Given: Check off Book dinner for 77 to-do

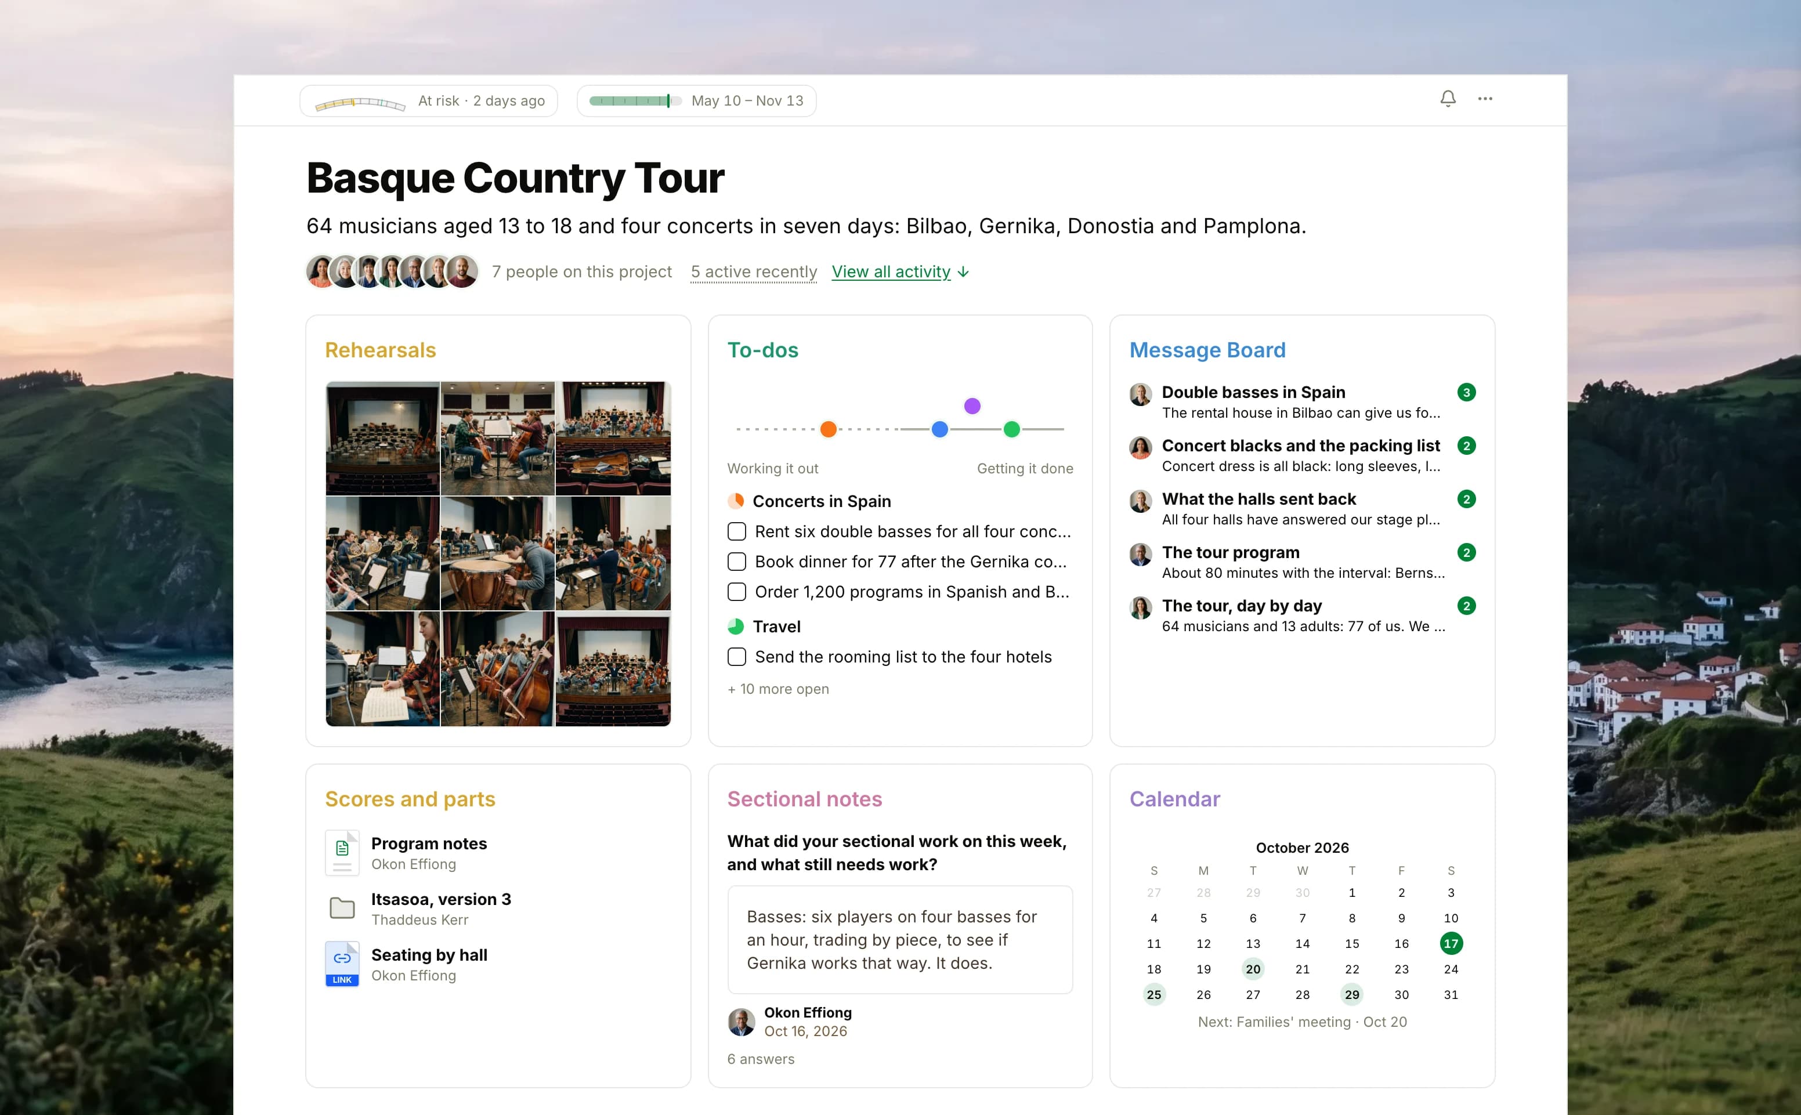Looking at the screenshot, I should [x=737, y=561].
